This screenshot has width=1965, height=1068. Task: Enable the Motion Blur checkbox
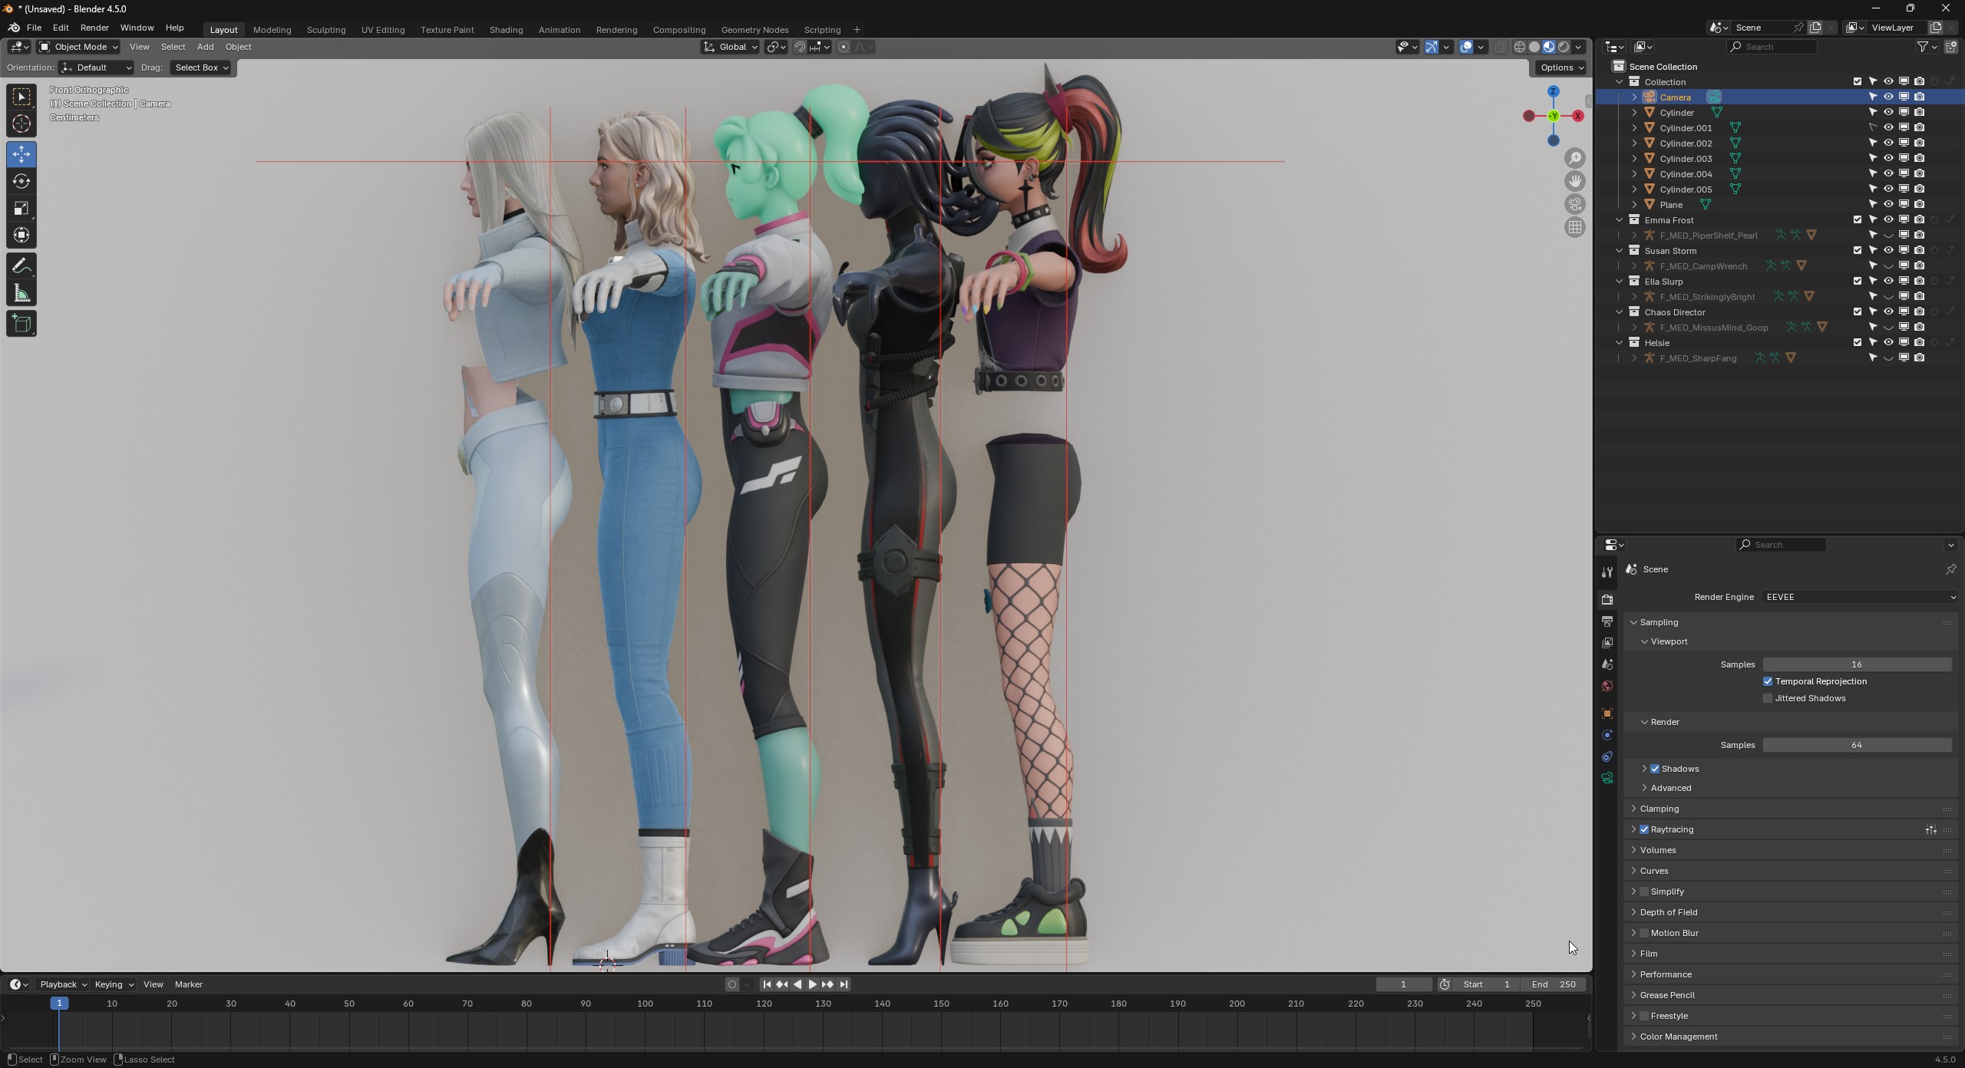click(x=1644, y=933)
